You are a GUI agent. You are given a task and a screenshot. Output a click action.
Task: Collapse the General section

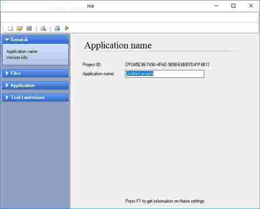tap(35, 39)
